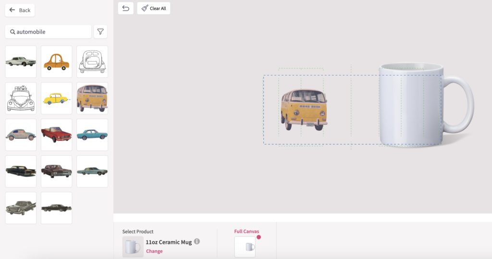Choose the yellow van thumbnail in results
This screenshot has width=492, height=259.
(x=92, y=98)
